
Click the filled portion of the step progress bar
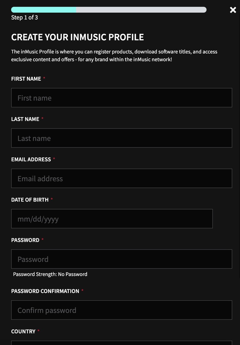click(x=44, y=10)
